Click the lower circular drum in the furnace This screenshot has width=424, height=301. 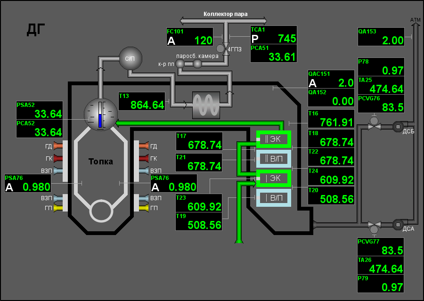tap(101, 211)
